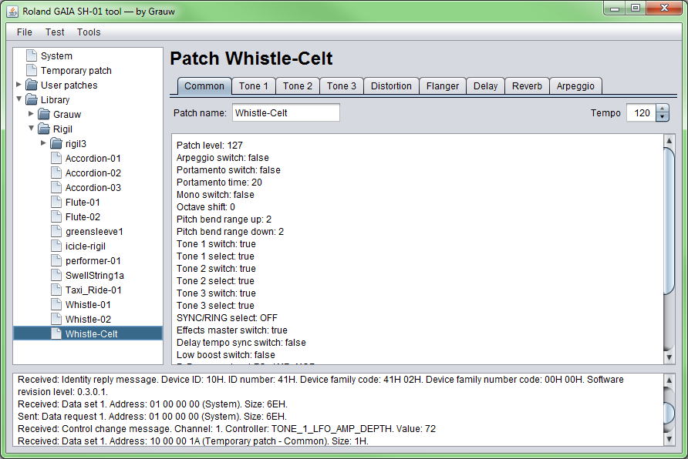This screenshot has height=459, width=688.
Task: Open the Arpeggio tab
Action: coord(575,85)
